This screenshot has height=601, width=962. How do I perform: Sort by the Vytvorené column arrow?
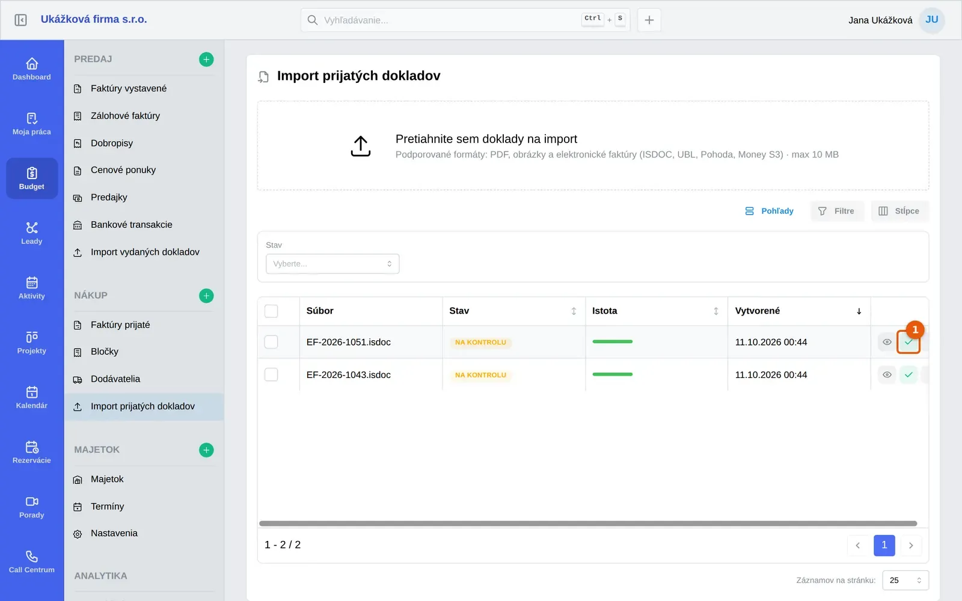pos(859,311)
